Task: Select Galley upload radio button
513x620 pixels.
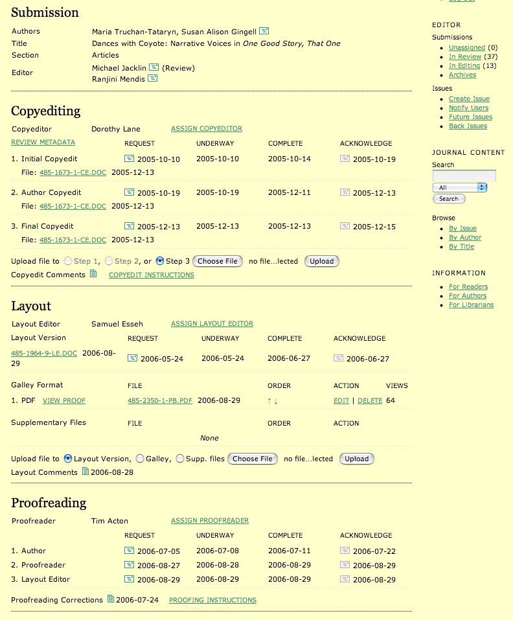Action: click(140, 458)
